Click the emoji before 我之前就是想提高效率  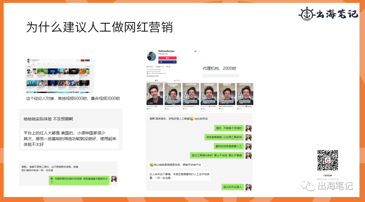pyautogui.click(x=151, y=165)
